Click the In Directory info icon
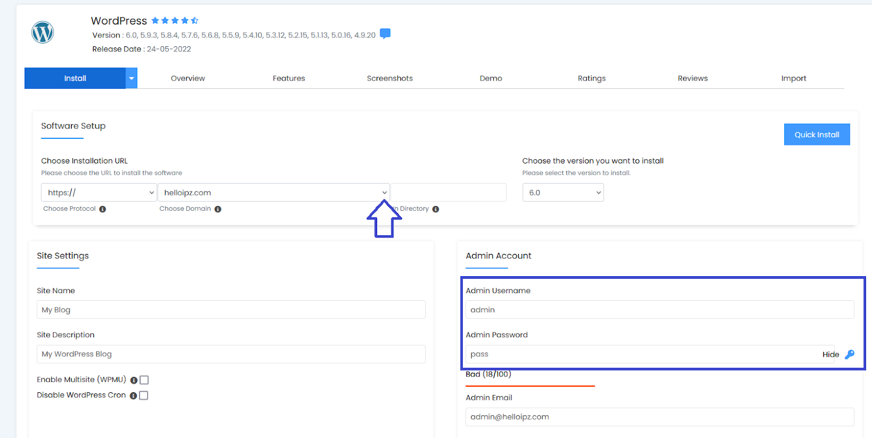872x438 pixels. (x=435, y=209)
